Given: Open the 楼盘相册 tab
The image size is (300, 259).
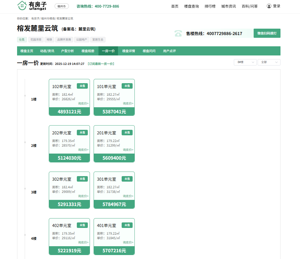Looking at the screenshot, I should [88, 51].
